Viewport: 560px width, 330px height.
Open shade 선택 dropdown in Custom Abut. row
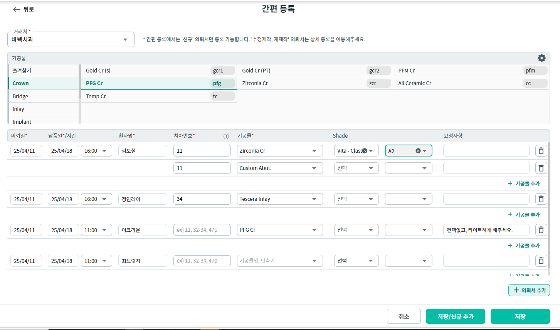pos(357,168)
